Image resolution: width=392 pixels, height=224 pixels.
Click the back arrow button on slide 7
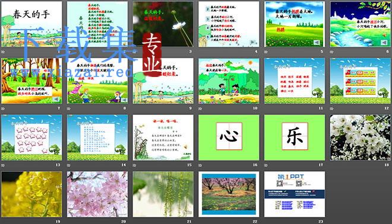(x=56, y=100)
